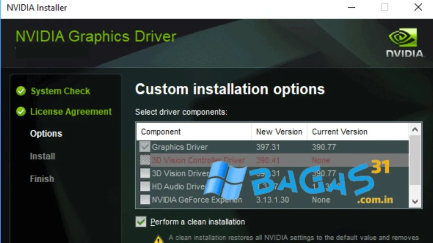
Task: Click the System Check green checkmark icon
Action: (x=21, y=91)
